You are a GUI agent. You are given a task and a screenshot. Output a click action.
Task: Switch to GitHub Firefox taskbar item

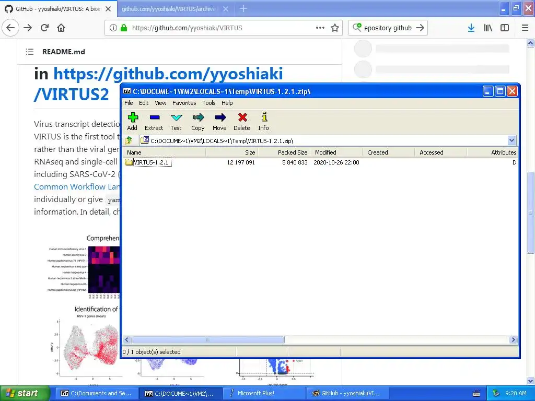348,393
